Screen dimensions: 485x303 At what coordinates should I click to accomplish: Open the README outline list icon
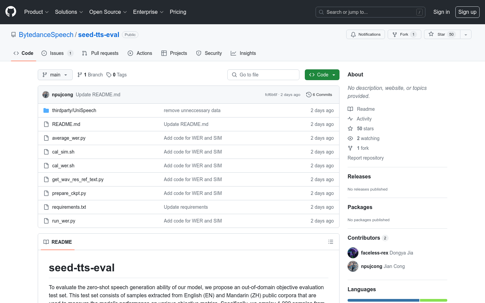[330, 242]
